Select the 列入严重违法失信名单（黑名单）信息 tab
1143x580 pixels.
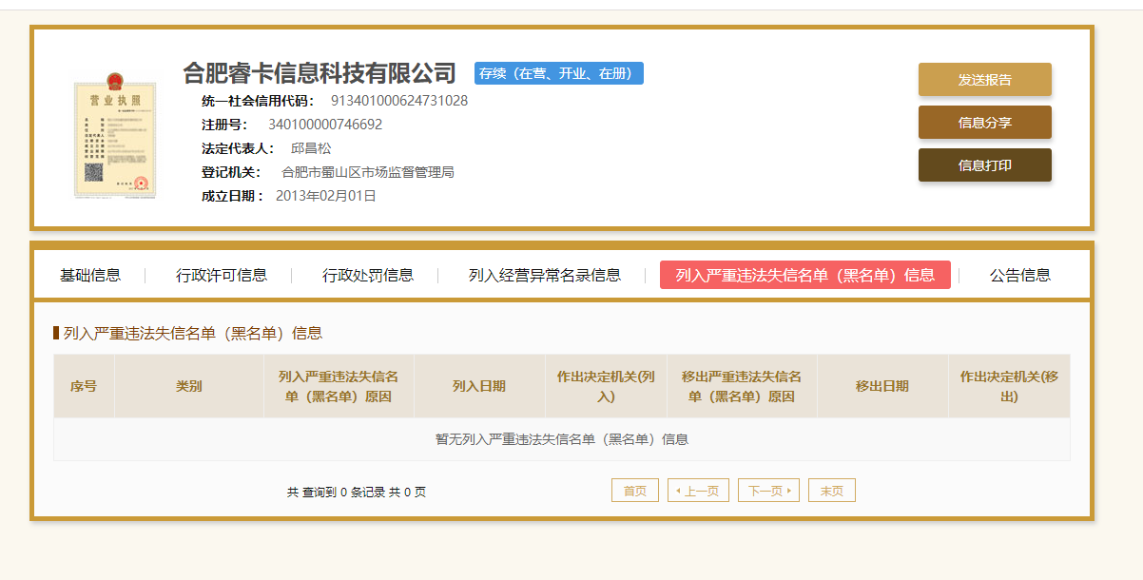click(x=804, y=275)
